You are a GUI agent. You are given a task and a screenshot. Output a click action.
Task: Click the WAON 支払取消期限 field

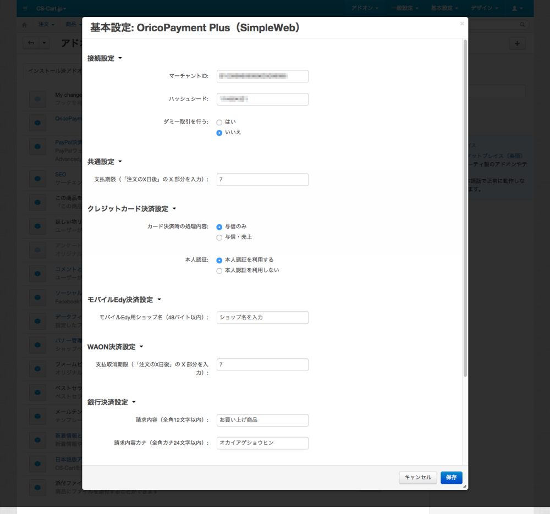click(262, 364)
